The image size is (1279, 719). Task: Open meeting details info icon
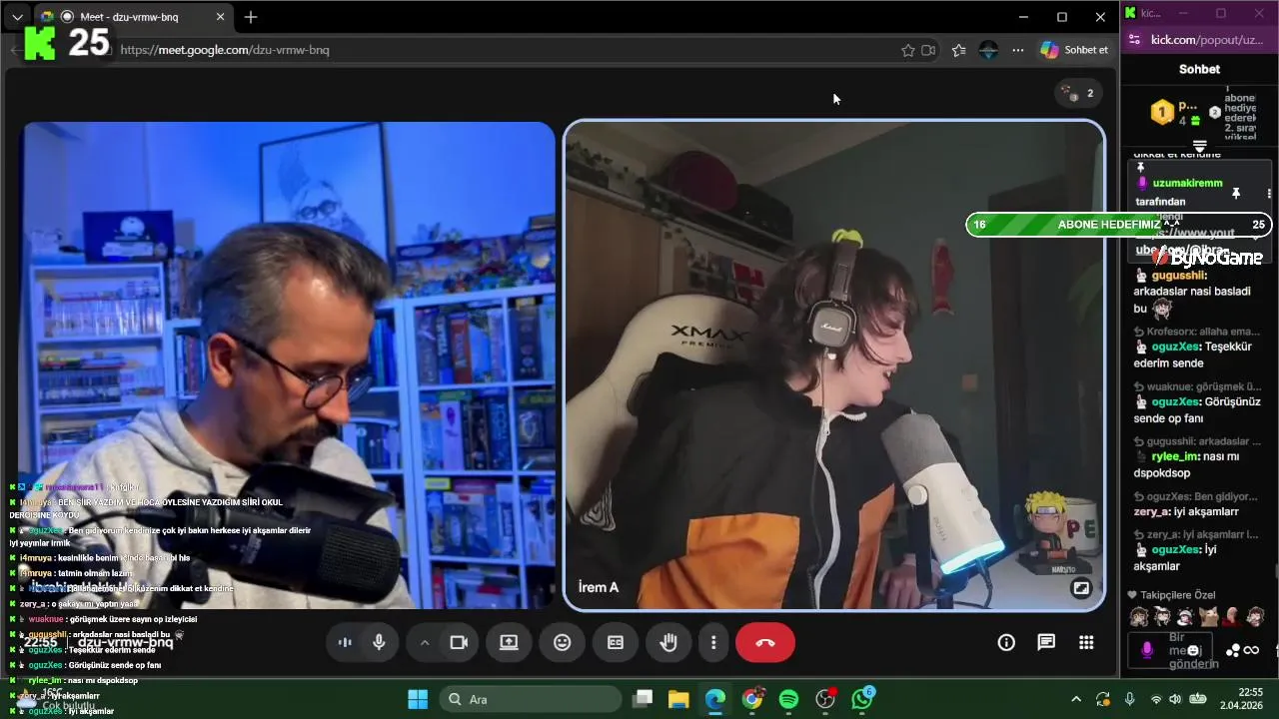click(1006, 643)
